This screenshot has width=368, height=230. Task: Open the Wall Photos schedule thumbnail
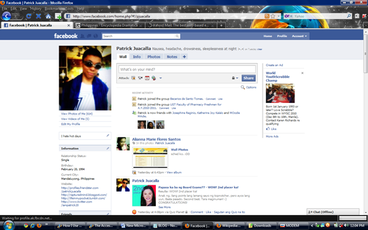(x=150, y=158)
